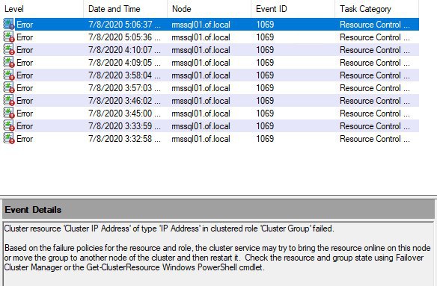
Task: Click Resource Control category on the 4:10:07 row
Action: tap(375, 50)
